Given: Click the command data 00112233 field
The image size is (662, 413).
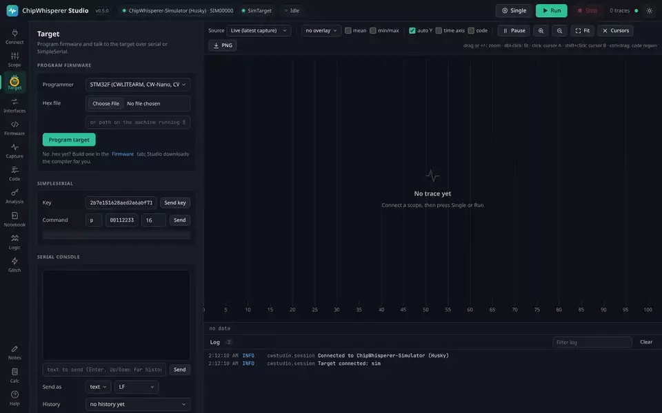Looking at the screenshot, I should click(x=121, y=220).
